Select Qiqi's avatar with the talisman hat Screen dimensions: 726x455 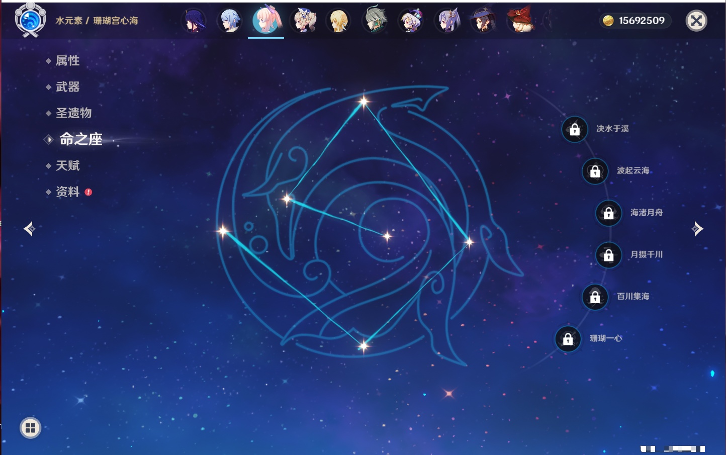click(411, 21)
